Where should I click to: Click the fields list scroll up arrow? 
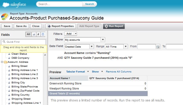coord(45,55)
